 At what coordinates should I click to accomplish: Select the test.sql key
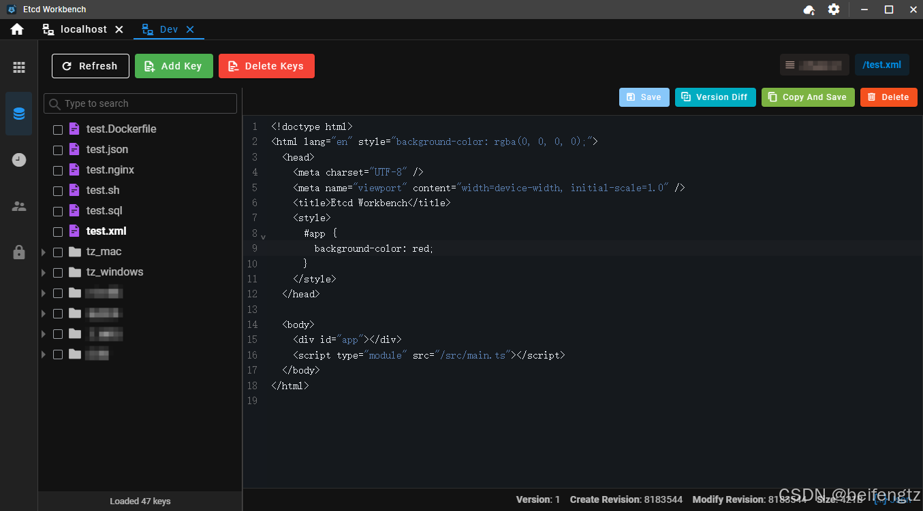(104, 210)
